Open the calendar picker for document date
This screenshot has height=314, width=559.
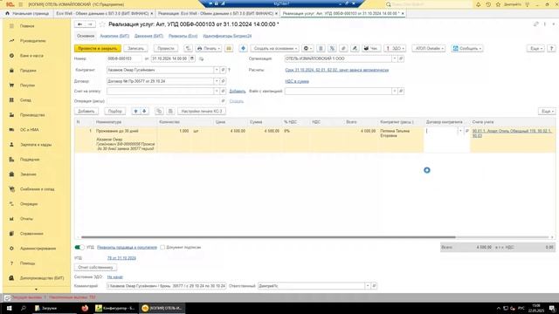coord(192,58)
